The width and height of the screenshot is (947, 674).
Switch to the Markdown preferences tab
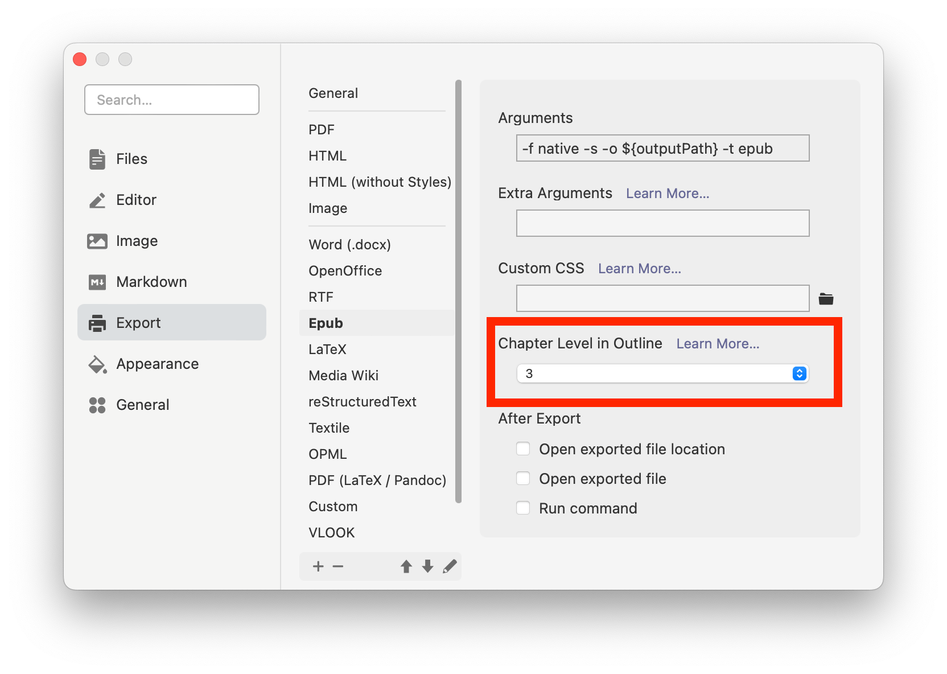(151, 282)
